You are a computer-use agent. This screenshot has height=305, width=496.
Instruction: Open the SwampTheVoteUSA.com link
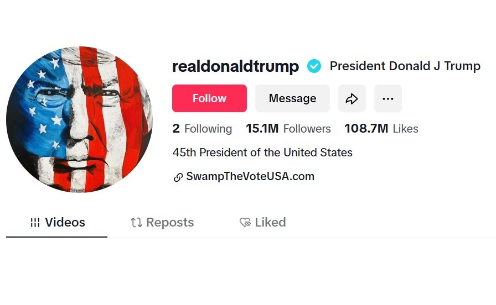(x=250, y=177)
